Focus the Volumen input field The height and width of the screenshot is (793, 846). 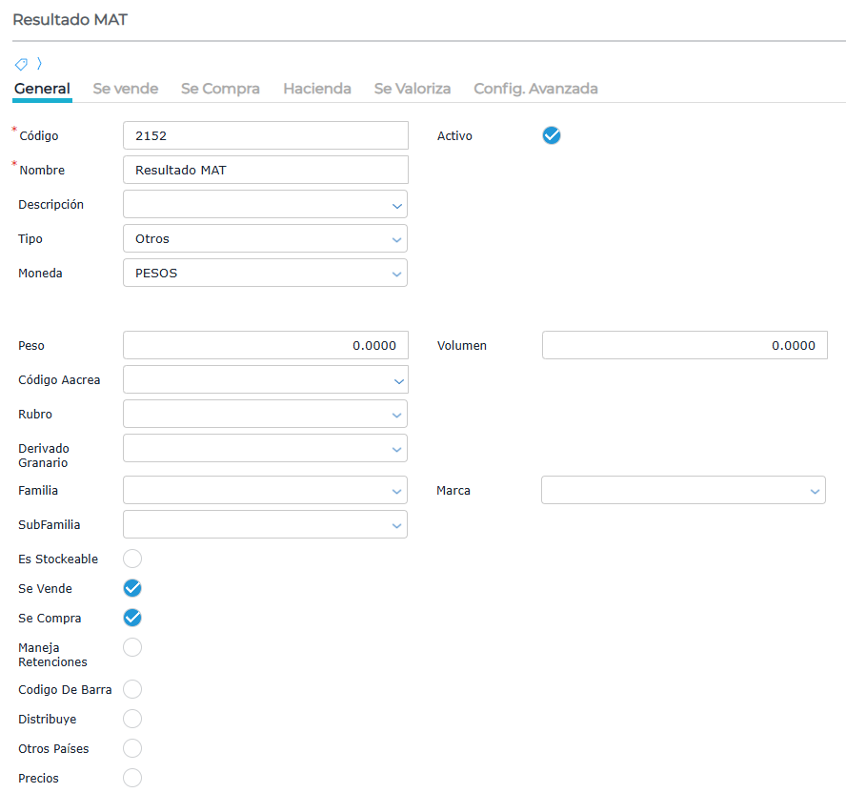(684, 345)
